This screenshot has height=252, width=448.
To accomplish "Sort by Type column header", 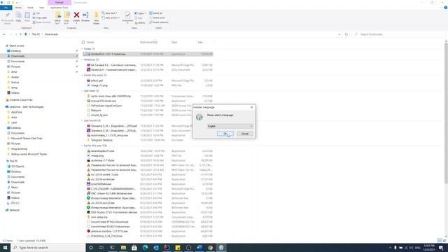I will (x=174, y=42).
